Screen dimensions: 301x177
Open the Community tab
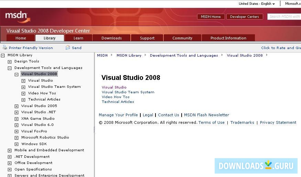pyautogui.click(x=182, y=38)
